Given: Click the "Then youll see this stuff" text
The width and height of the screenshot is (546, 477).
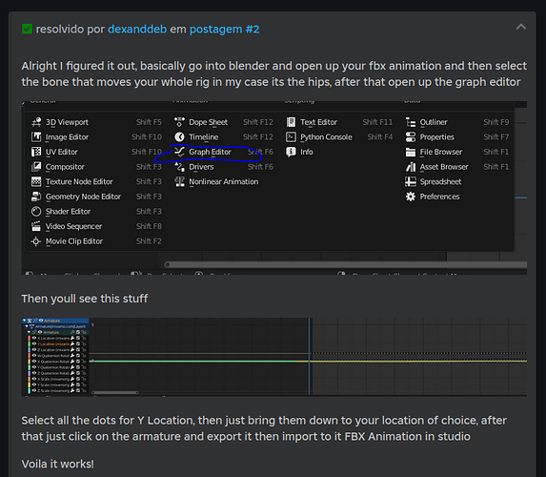Looking at the screenshot, I should (x=85, y=299).
